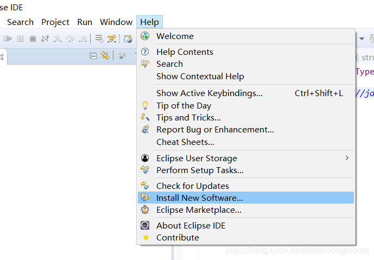Click the Report Bug icon
Screen dimensions: 374x260
click(145, 130)
